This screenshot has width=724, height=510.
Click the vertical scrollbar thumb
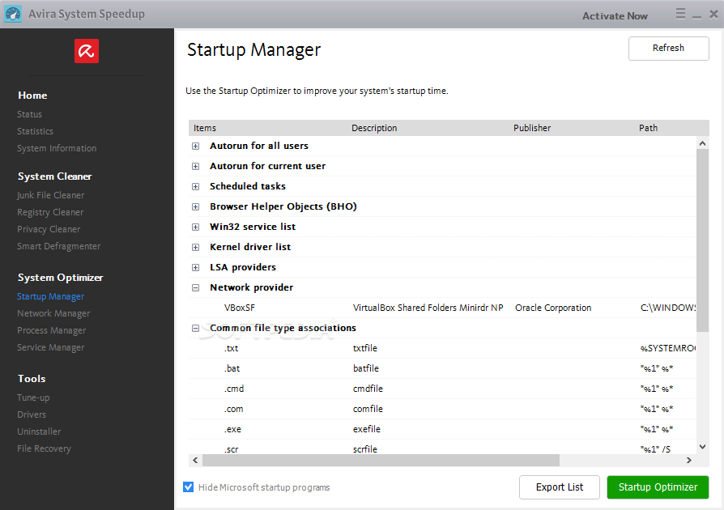pyautogui.click(x=702, y=240)
